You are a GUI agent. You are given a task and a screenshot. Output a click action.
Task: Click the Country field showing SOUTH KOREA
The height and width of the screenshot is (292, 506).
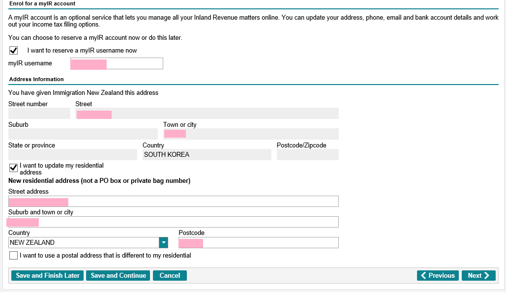207,155
